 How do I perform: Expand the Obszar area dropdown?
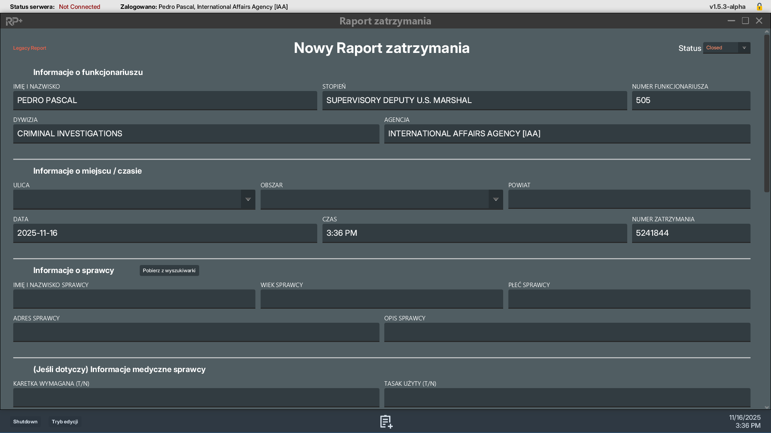pyautogui.click(x=496, y=199)
